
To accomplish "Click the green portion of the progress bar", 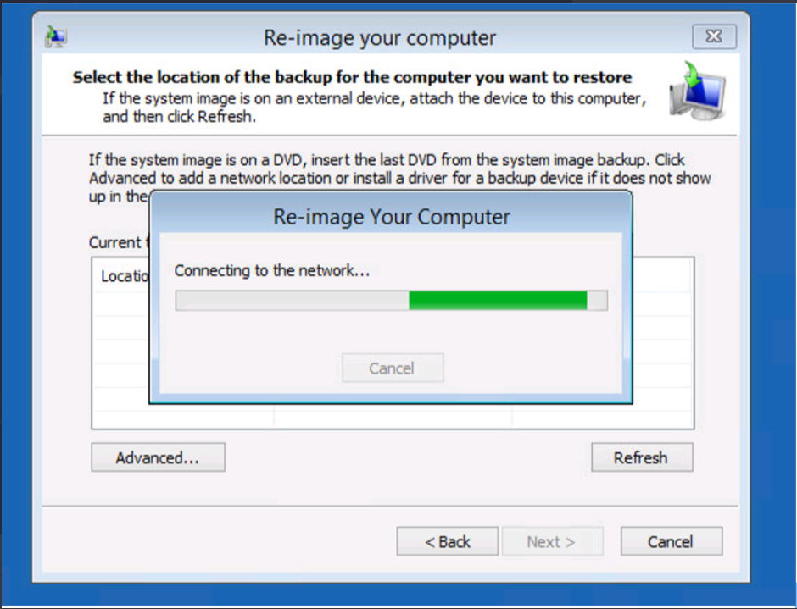I will click(499, 300).
